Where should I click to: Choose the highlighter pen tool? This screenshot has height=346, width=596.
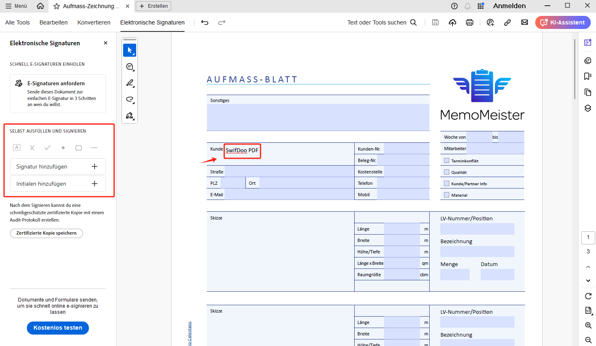pyautogui.click(x=130, y=83)
